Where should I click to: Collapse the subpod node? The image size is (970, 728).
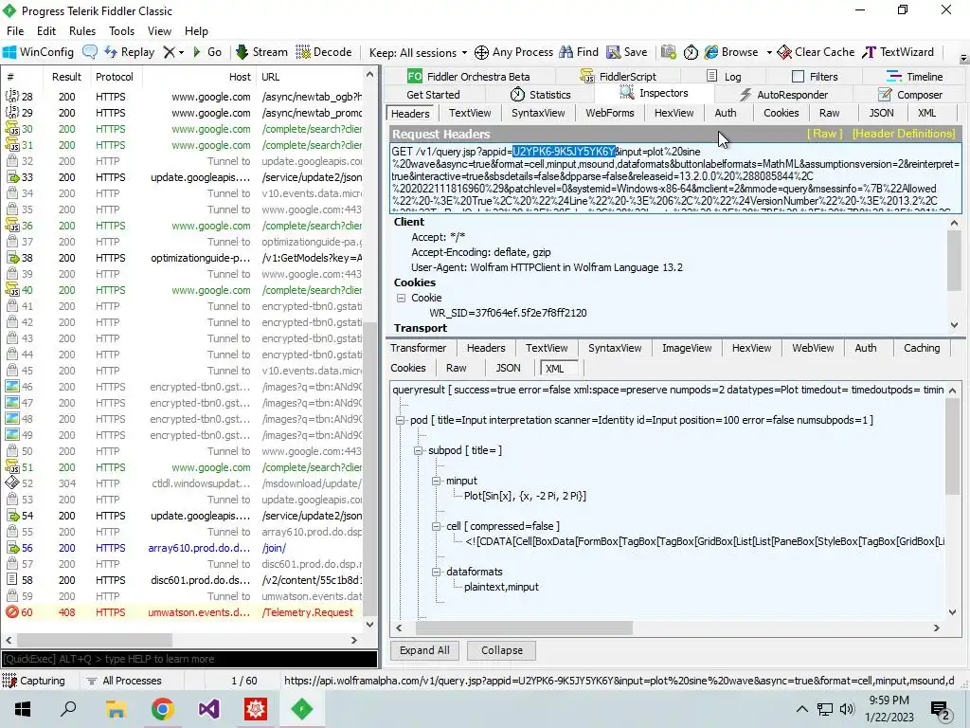pyautogui.click(x=418, y=450)
